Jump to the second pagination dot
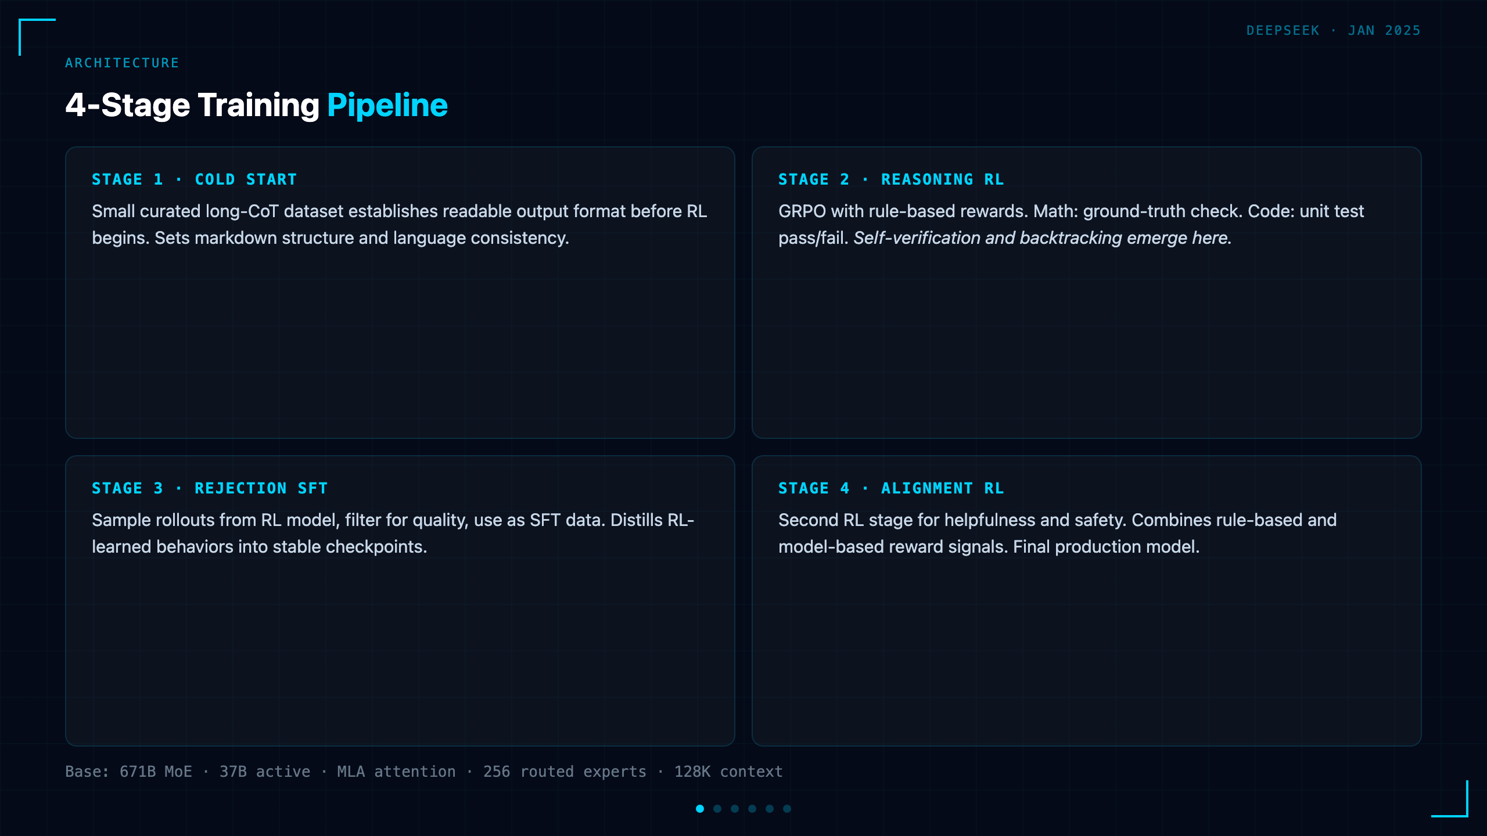 (717, 809)
